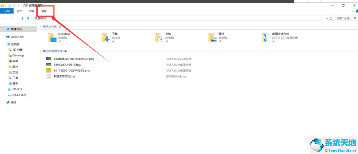This screenshot has width=358, height=154.
Task: Click the File Explorer icon in title bar
Action: pyautogui.click(x=2, y=6)
